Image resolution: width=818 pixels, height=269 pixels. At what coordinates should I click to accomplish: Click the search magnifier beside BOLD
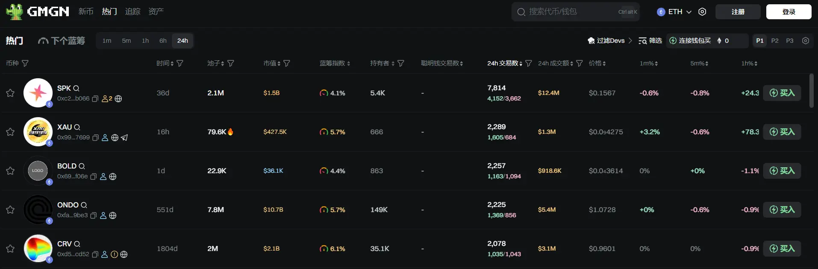(82, 166)
